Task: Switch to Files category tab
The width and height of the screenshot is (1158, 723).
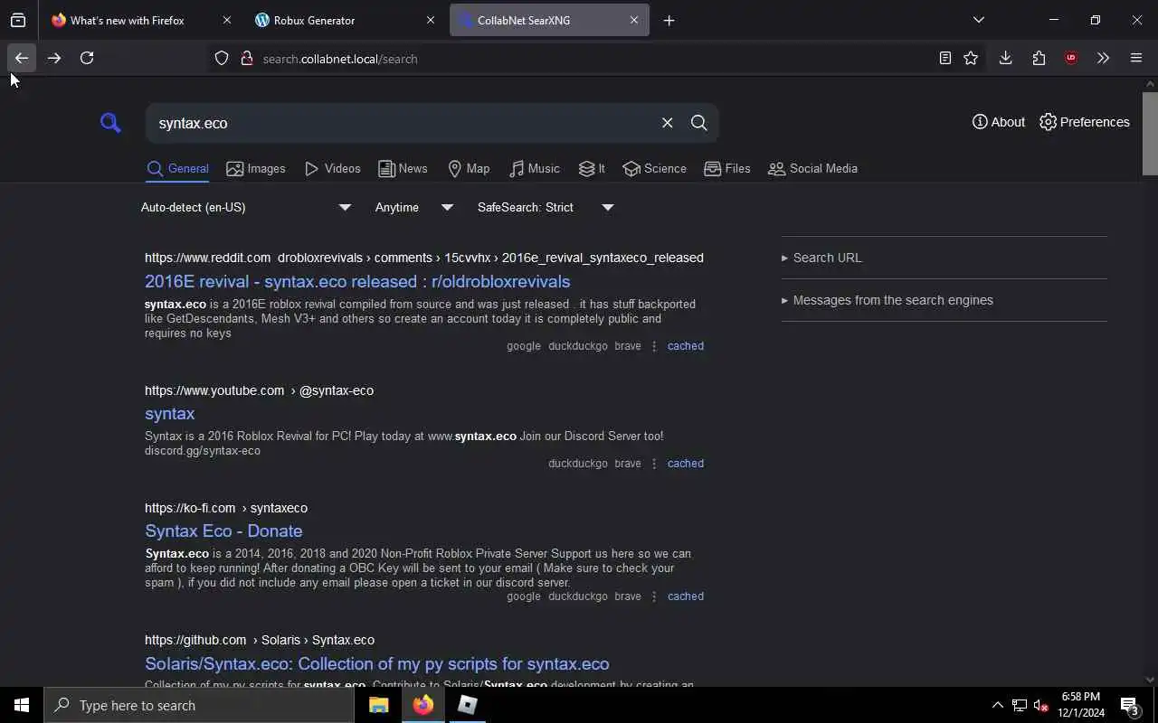Action: point(727,168)
